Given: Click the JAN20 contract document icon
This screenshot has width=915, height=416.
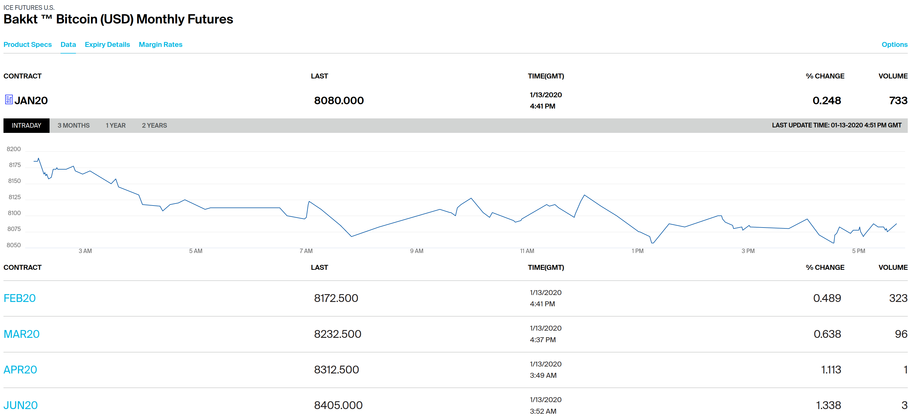Looking at the screenshot, I should click(x=9, y=100).
